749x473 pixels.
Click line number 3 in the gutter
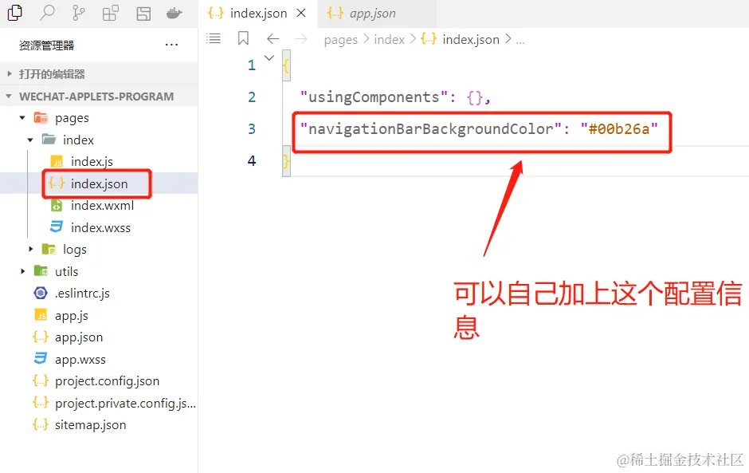[252, 129]
